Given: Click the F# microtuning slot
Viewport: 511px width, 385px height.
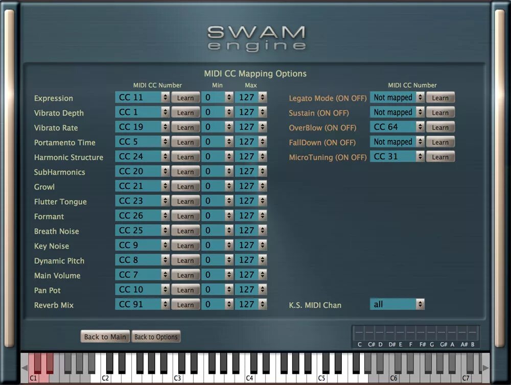Looking at the screenshot, I should tap(421, 333).
